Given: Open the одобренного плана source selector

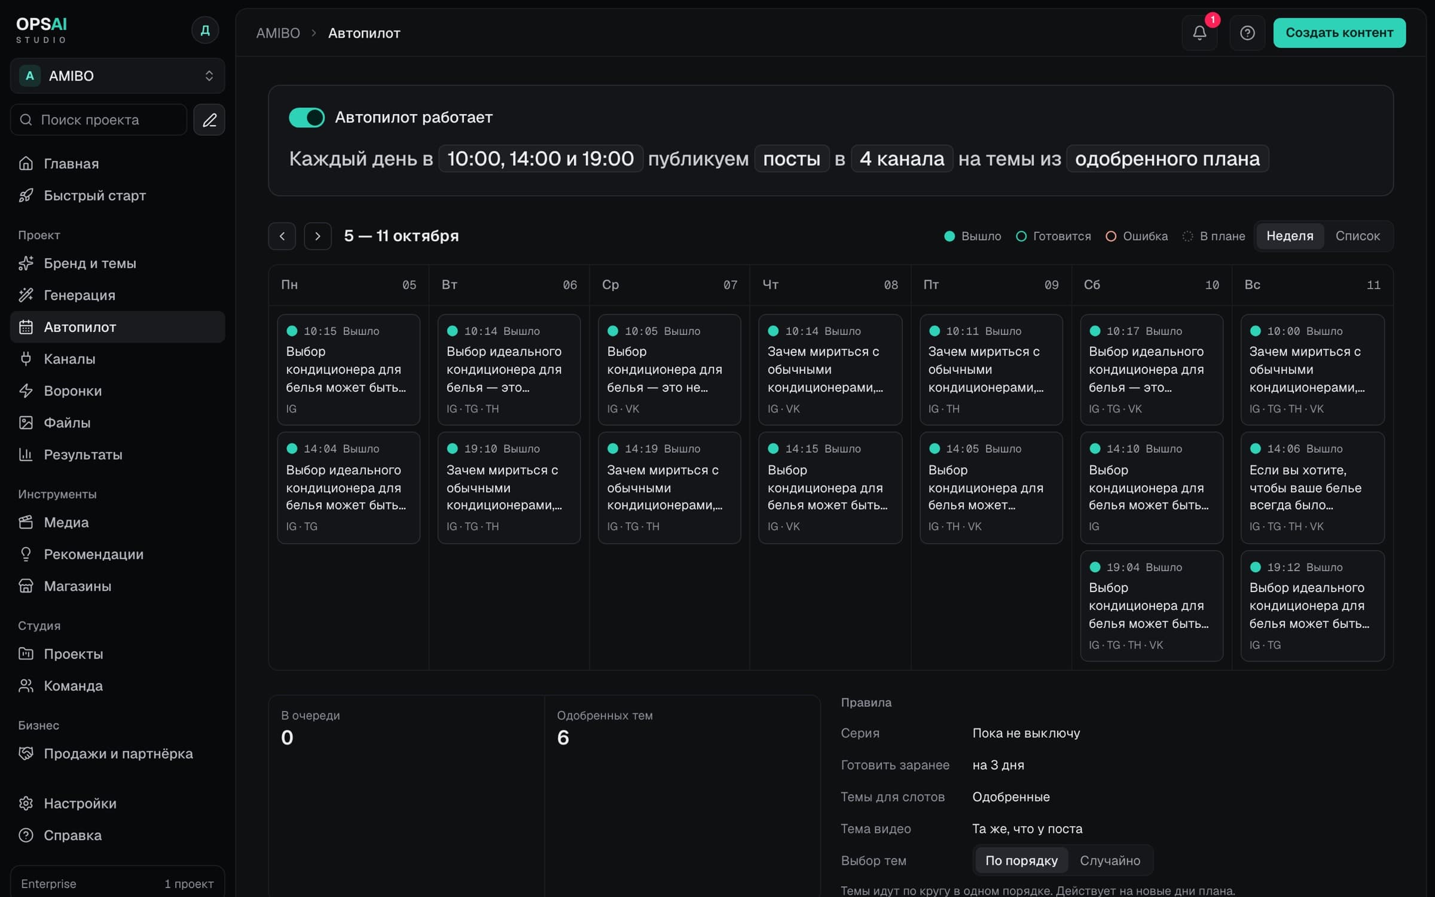Looking at the screenshot, I should tap(1167, 158).
